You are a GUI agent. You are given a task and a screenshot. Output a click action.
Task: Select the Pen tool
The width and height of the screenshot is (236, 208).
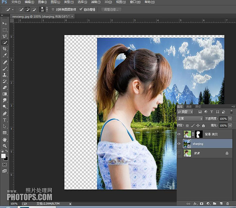tap(4, 113)
